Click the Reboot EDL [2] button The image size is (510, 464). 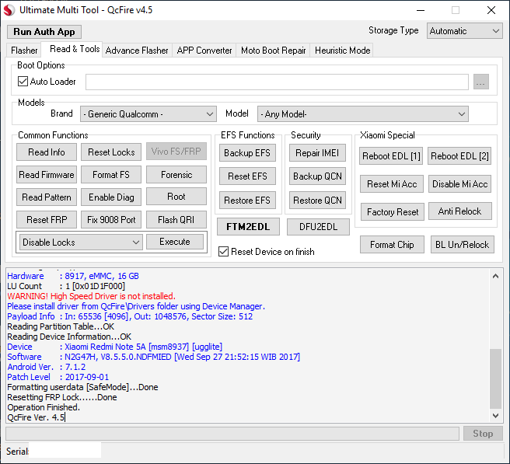pyautogui.click(x=459, y=156)
